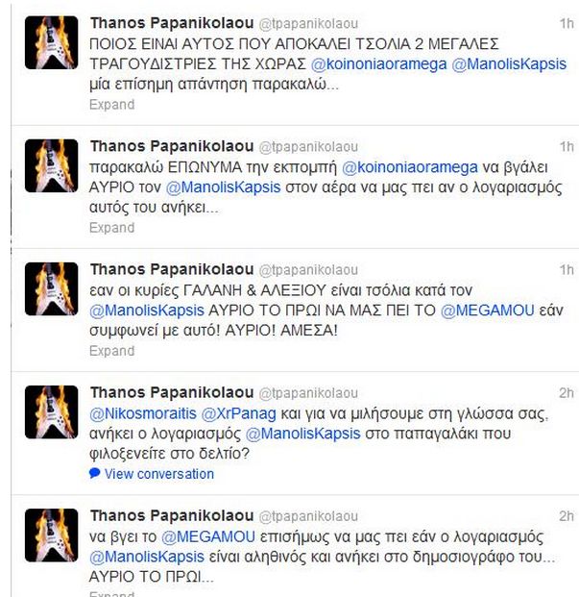Click the speech bubble icon beside View conversation

(x=94, y=474)
